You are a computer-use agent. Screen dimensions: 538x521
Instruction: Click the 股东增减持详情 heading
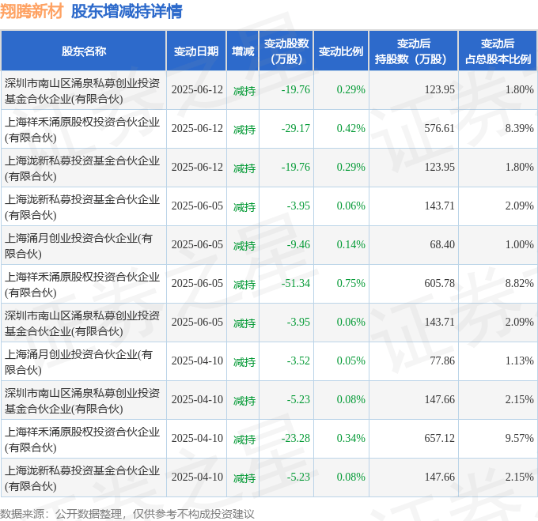pyautogui.click(x=127, y=11)
